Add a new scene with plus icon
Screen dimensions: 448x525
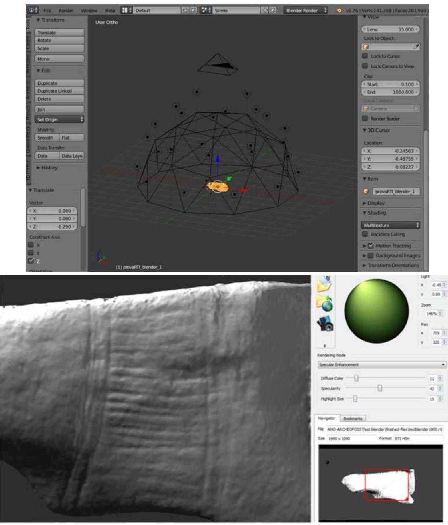(x=265, y=10)
